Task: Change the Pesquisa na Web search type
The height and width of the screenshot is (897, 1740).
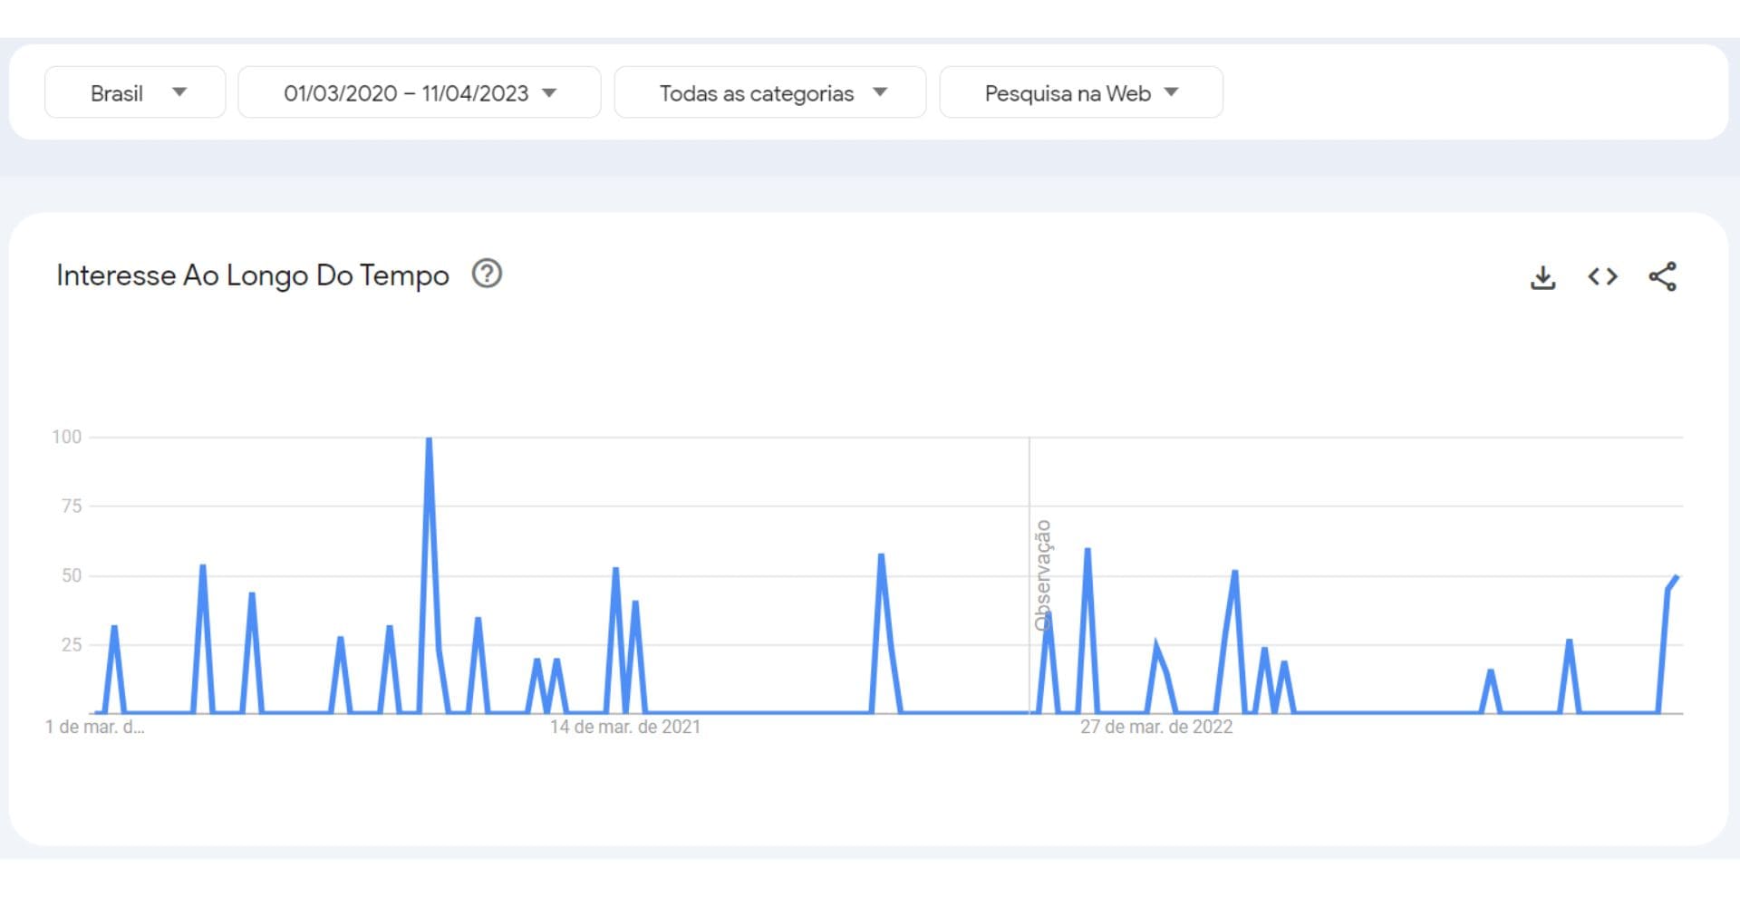Action: pyautogui.click(x=1080, y=92)
